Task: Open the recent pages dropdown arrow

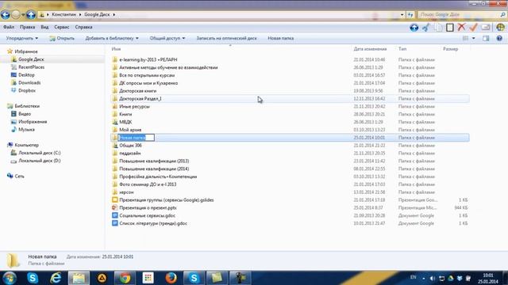Action: [x=23, y=15]
